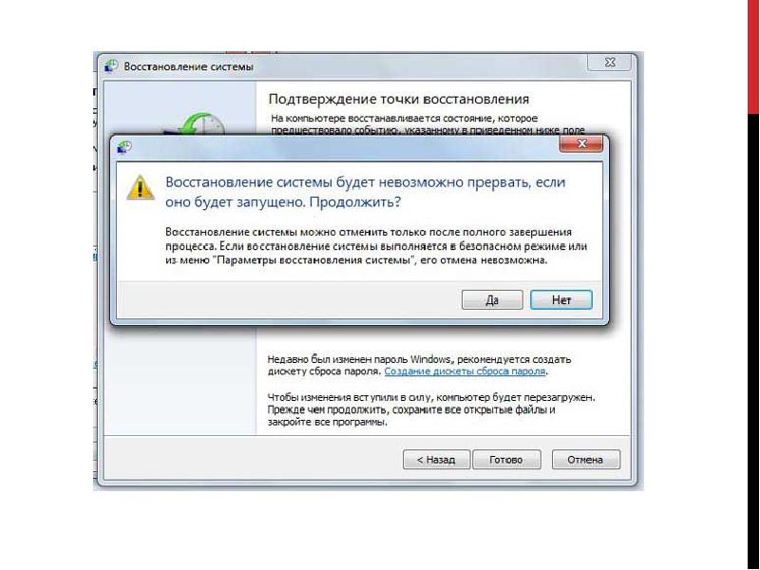The height and width of the screenshot is (570, 760).
Task: Click the restore icon in dialog title bar
Action: pos(124,147)
